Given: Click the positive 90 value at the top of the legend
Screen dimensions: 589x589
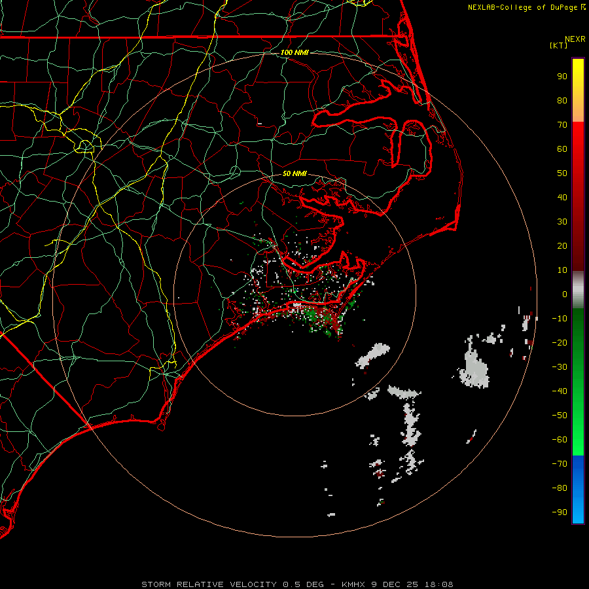Looking at the screenshot, I should [x=562, y=77].
